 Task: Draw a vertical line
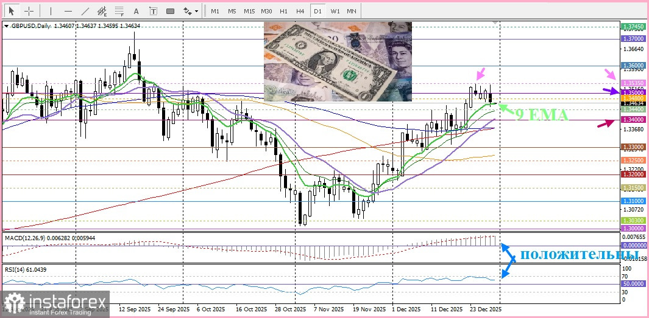pos(51,11)
